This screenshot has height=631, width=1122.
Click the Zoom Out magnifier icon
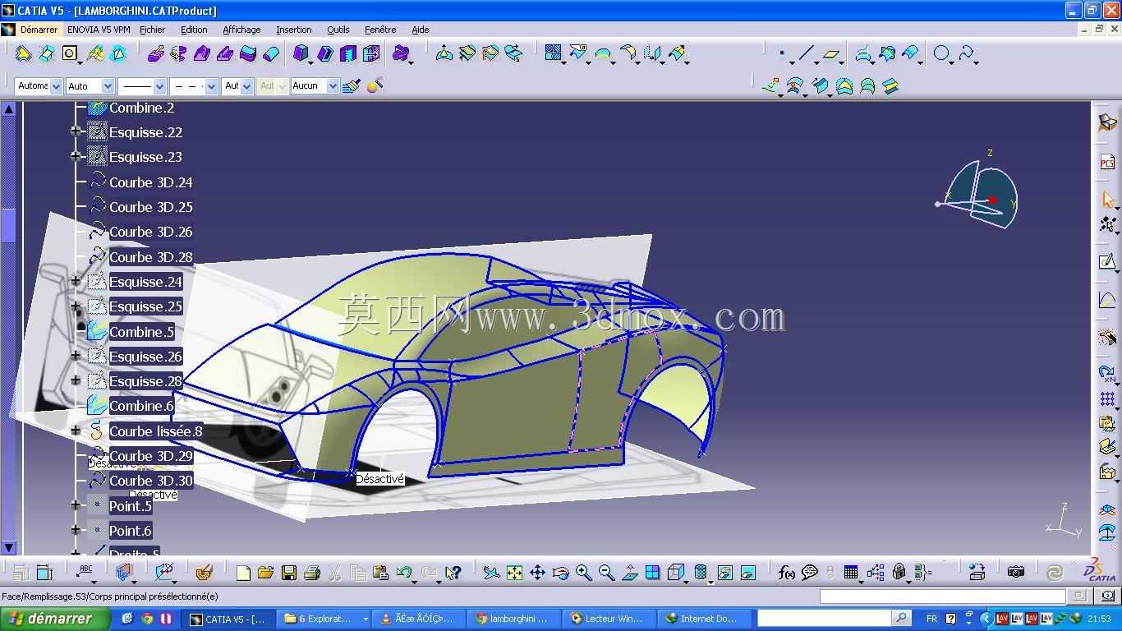point(606,573)
